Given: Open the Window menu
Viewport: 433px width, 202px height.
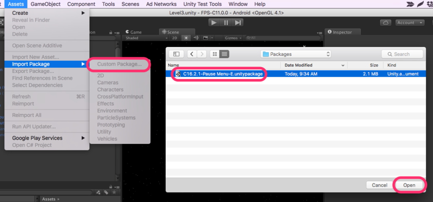Looking at the screenshot, I should click(x=238, y=4).
